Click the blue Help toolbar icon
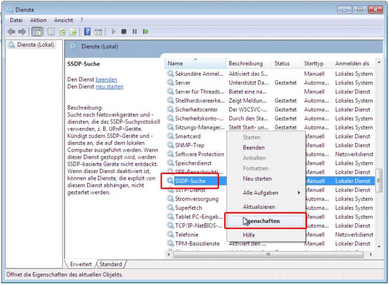This screenshot has height=285, width=389. tap(88, 32)
